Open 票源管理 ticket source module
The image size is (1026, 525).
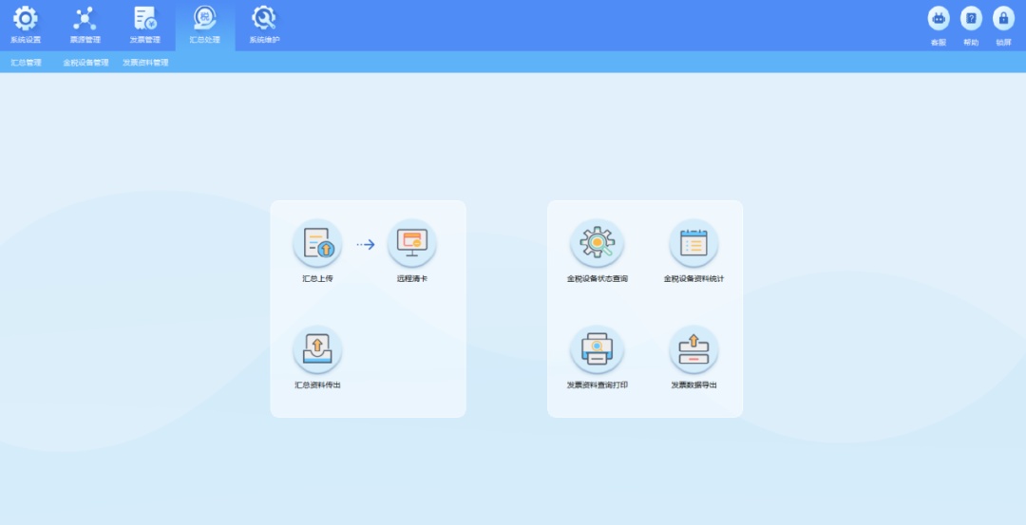85,19
